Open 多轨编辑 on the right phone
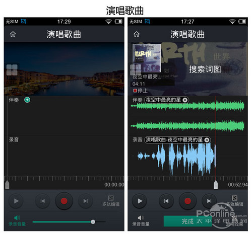Image resolution: width=252 pixels, height=234 pixels. (234, 201)
